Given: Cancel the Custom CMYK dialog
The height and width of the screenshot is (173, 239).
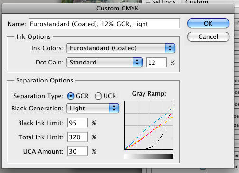Looking at the screenshot, I should [x=208, y=37].
